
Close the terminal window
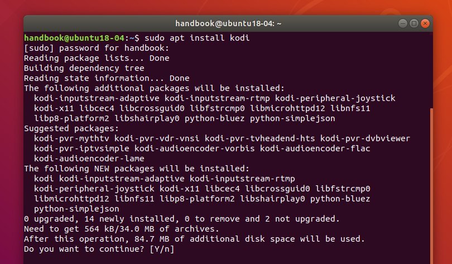pos(425,23)
